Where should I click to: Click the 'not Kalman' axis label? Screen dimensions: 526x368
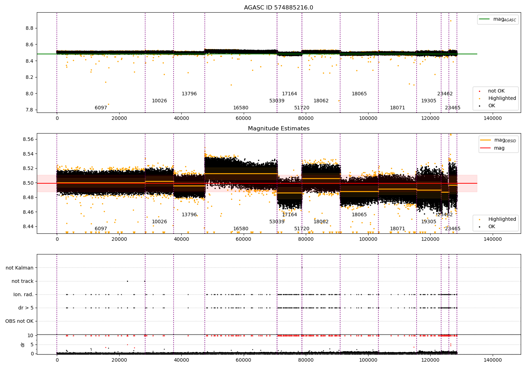point(20,268)
